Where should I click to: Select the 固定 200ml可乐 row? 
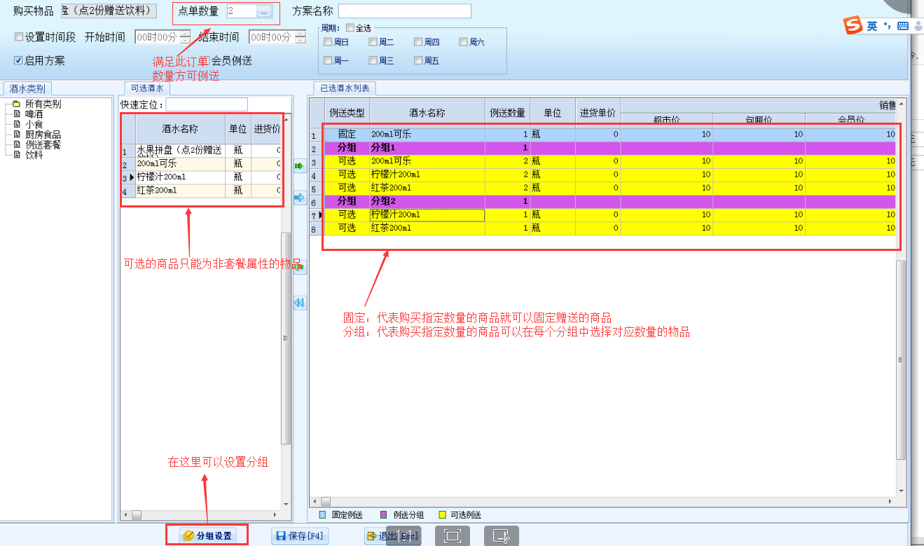click(603, 134)
